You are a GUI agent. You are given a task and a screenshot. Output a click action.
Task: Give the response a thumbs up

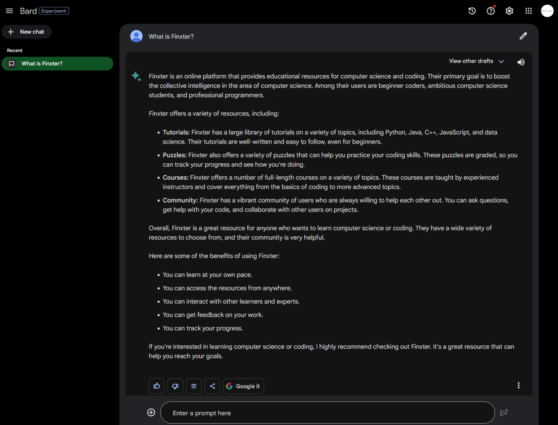click(156, 386)
